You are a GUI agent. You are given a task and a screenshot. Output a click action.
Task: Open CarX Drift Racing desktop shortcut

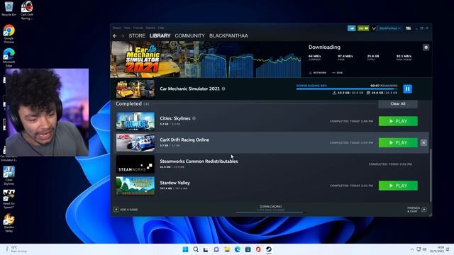(27, 11)
